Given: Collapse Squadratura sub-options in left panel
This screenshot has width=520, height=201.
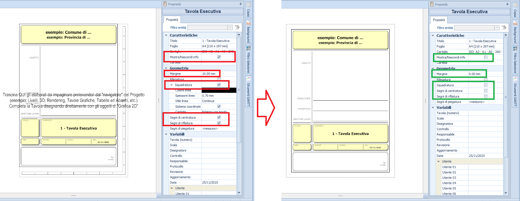Looking at the screenshot, I should pos(171,85).
